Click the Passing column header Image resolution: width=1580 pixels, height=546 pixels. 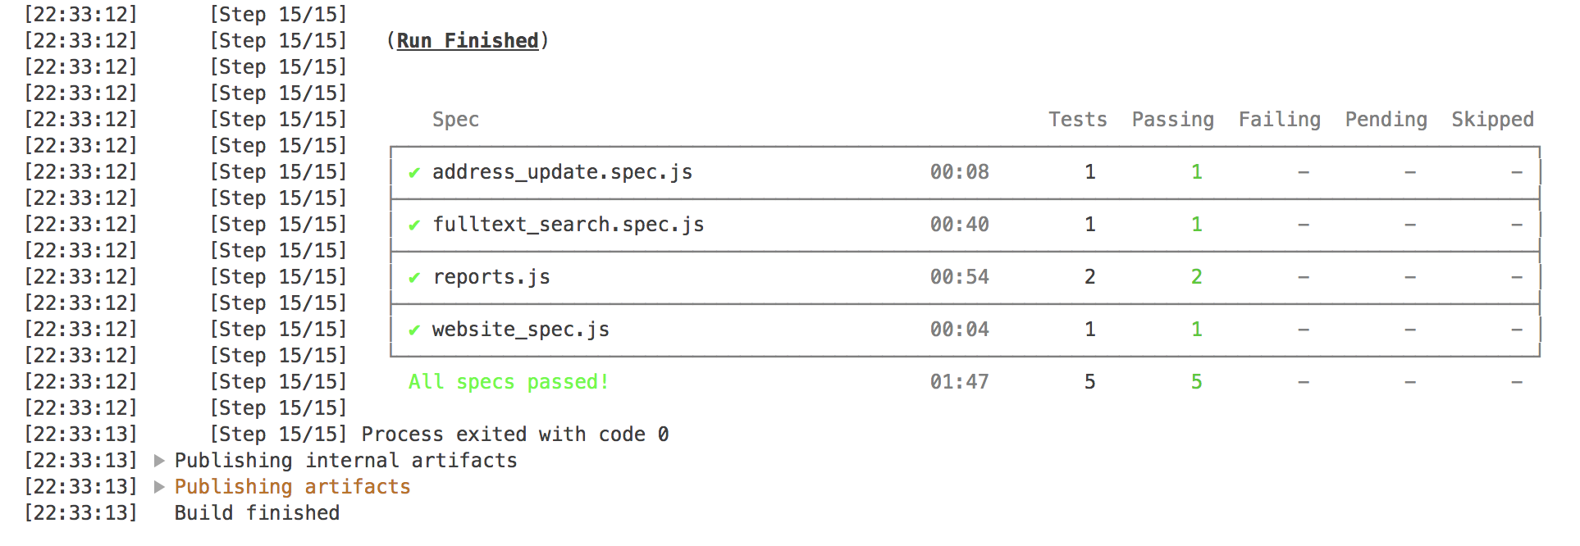[x=1172, y=120]
